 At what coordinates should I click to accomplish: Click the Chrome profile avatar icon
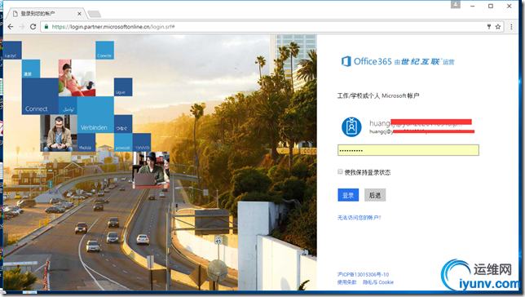pos(456,5)
